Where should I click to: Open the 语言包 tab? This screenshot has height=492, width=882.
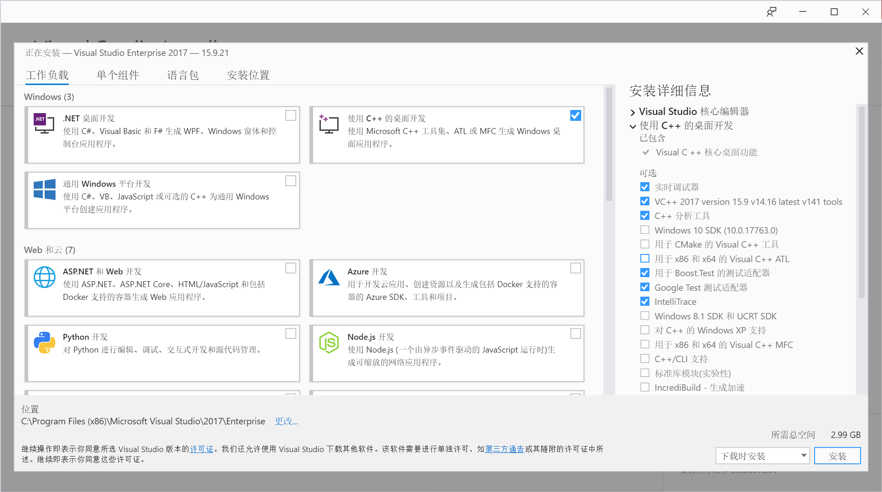coord(182,75)
